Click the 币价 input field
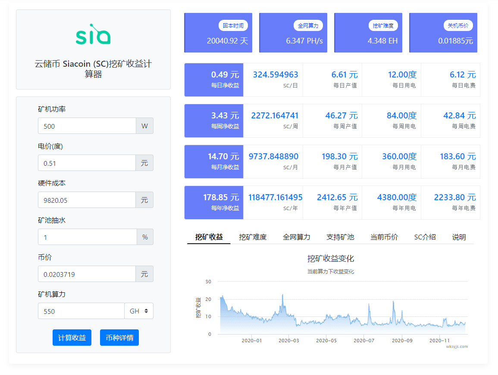Viewport: 498px width, 375px height. [x=87, y=274]
